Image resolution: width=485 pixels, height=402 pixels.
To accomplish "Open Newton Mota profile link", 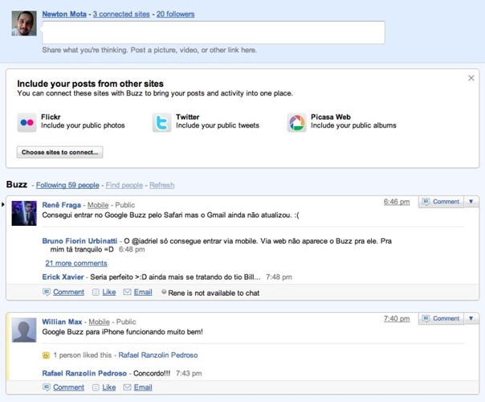I will [x=64, y=14].
